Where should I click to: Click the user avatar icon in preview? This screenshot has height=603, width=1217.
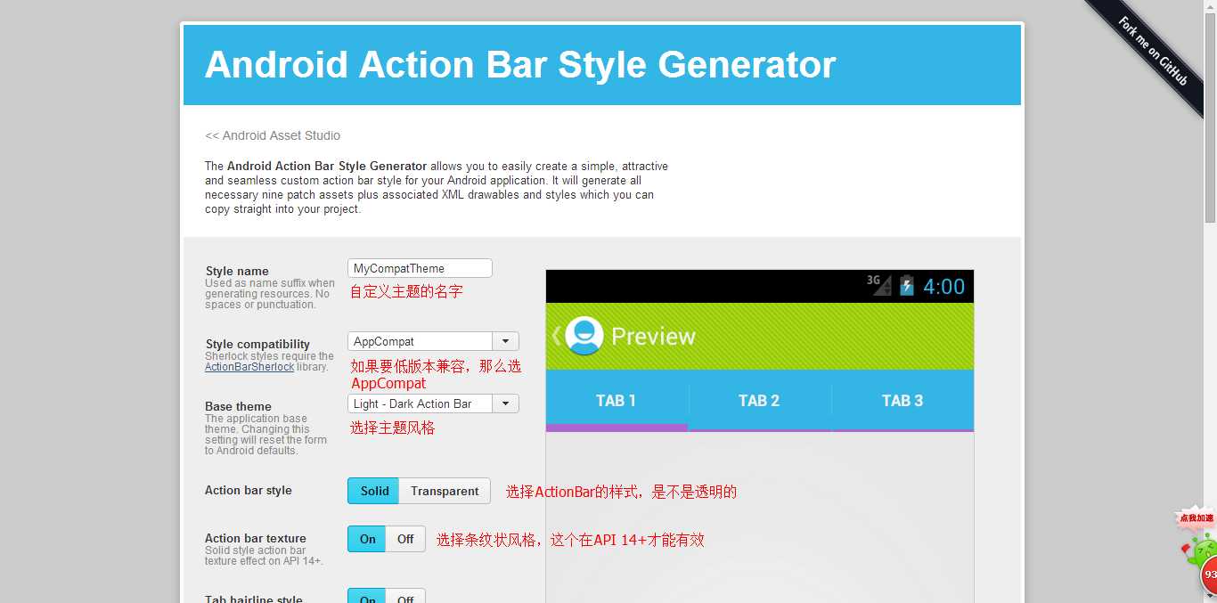click(x=584, y=336)
